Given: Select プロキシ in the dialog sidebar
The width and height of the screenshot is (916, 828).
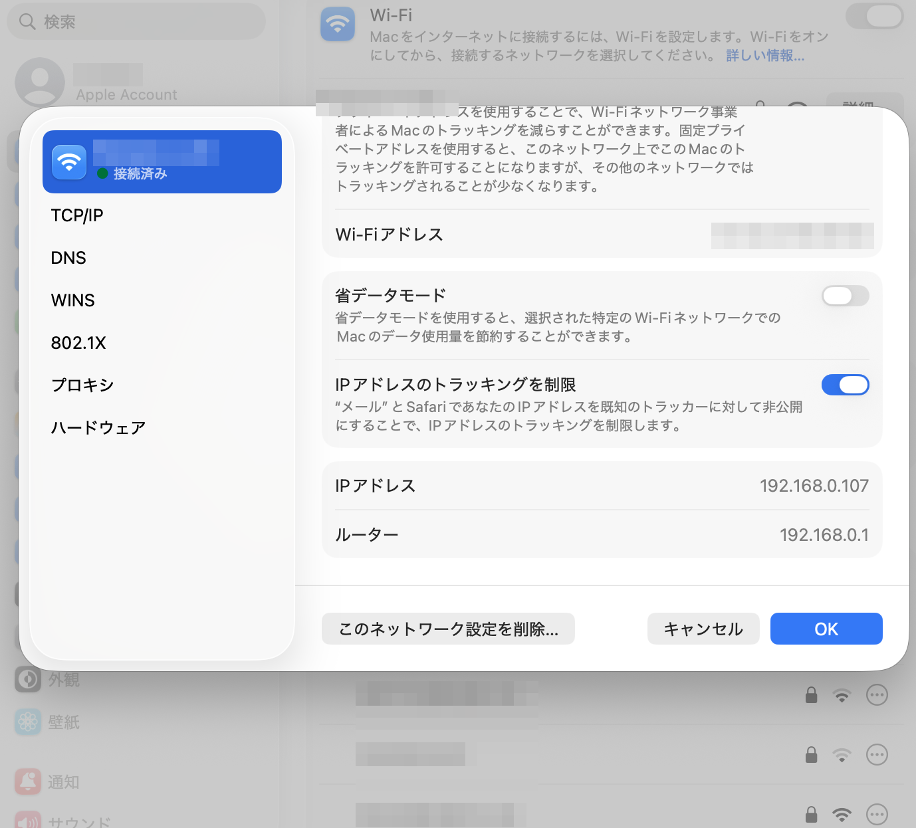Looking at the screenshot, I should 82,385.
